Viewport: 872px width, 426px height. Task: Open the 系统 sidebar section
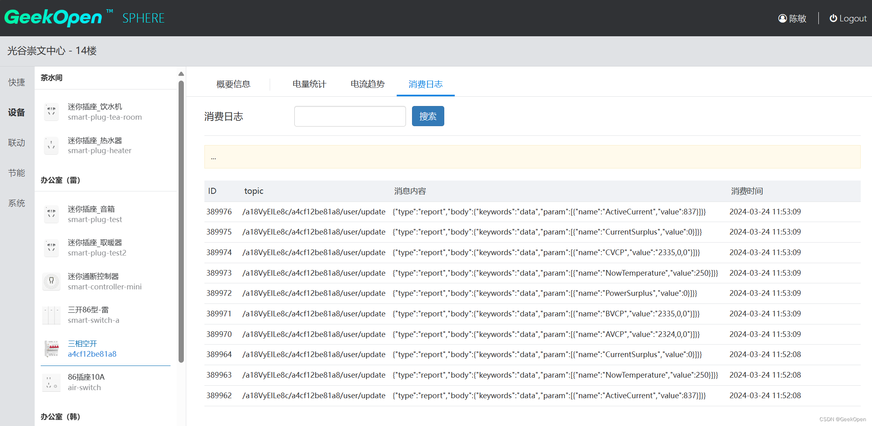[17, 203]
